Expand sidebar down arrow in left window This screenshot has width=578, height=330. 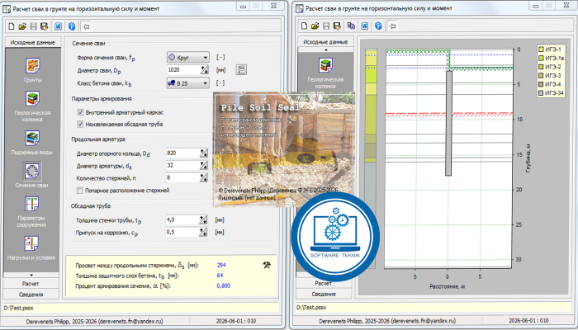coord(31,275)
